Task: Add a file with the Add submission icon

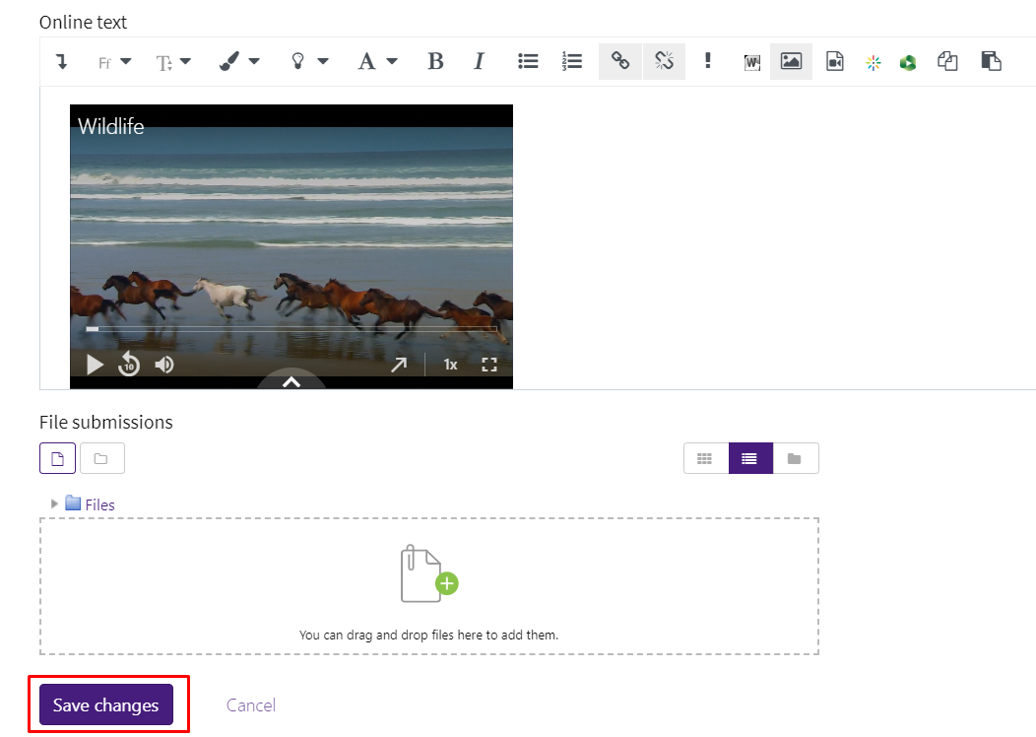Action: click(x=57, y=457)
